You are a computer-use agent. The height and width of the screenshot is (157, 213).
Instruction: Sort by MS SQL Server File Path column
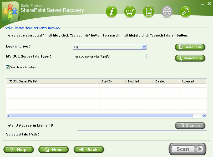[x=53, y=81]
